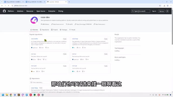
Task: Open coze-loop in the Repositories list
Action: (x=34, y=88)
